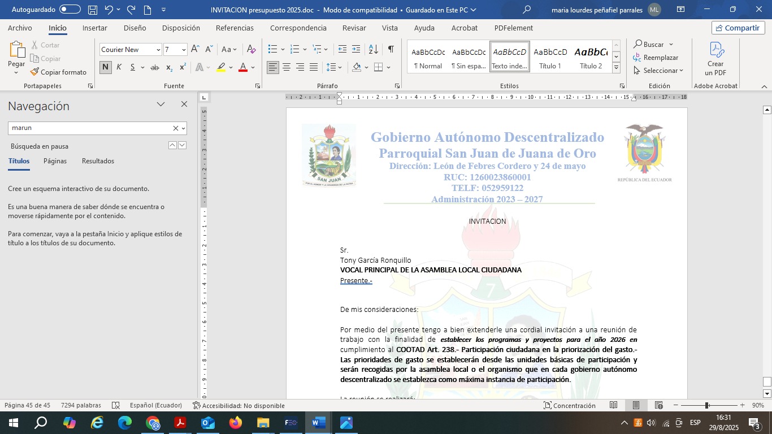
Task: Toggle the AutoSave switch
Action: click(70, 10)
